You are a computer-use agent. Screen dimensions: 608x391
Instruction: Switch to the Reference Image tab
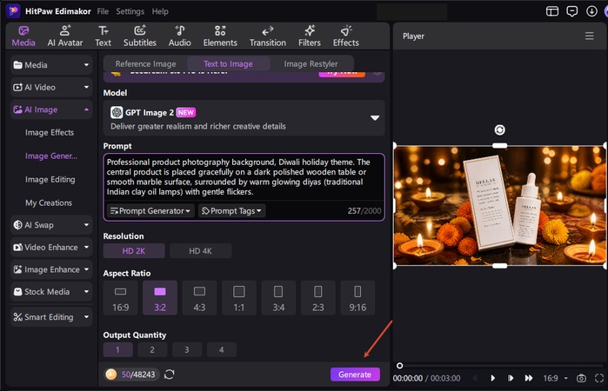[x=146, y=64]
